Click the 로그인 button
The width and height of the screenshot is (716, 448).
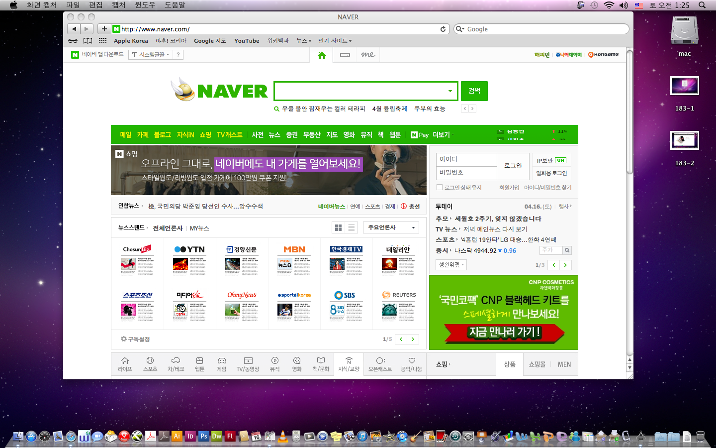coord(513,166)
